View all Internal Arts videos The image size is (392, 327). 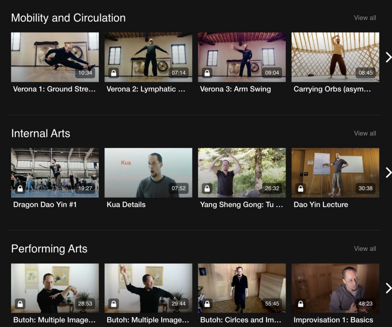click(x=364, y=133)
